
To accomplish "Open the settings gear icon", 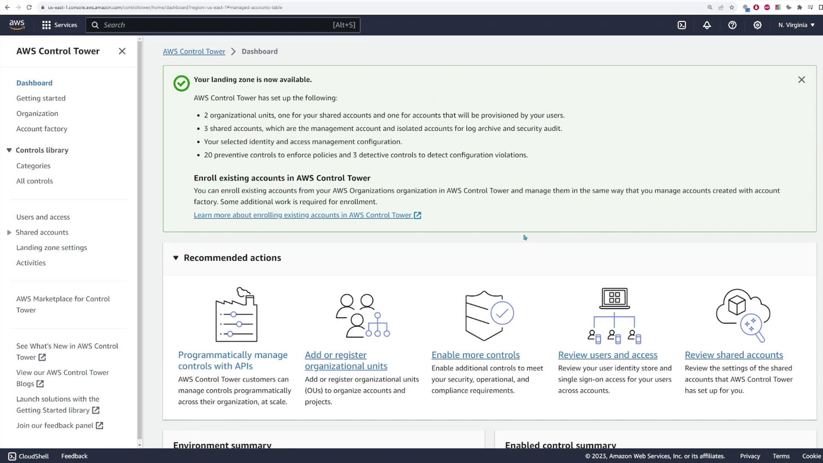I will click(757, 25).
